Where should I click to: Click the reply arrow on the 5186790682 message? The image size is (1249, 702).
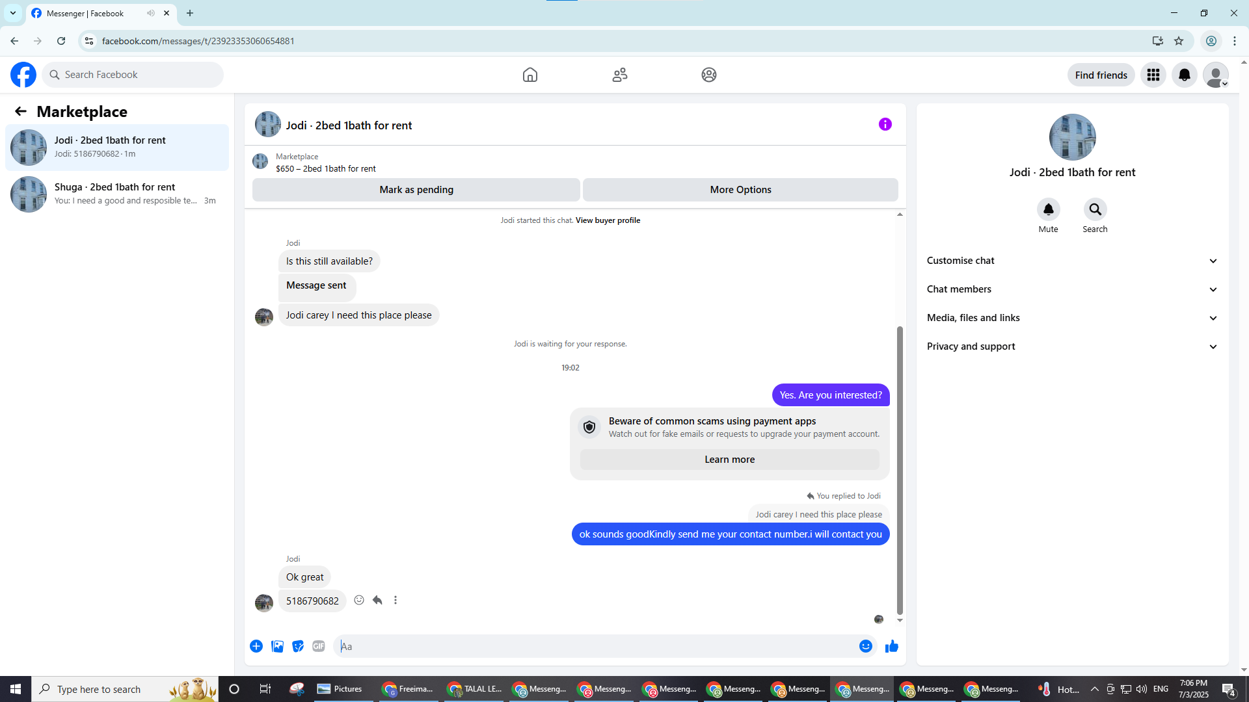(x=377, y=600)
